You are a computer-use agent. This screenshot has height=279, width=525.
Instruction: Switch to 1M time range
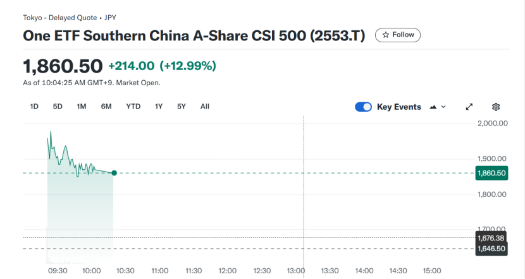(82, 107)
